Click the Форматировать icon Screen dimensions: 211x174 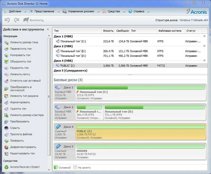point(6,103)
